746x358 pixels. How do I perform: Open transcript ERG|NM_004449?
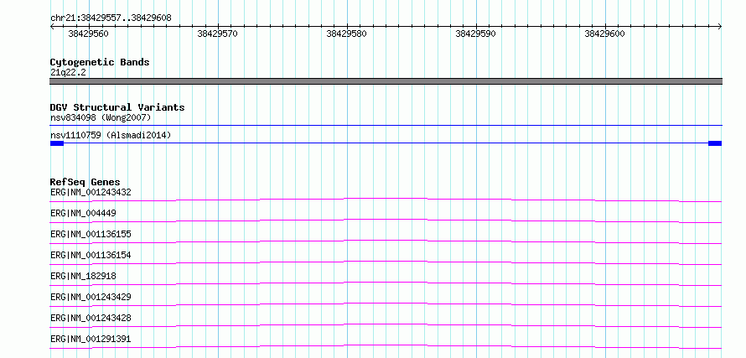tap(83, 213)
